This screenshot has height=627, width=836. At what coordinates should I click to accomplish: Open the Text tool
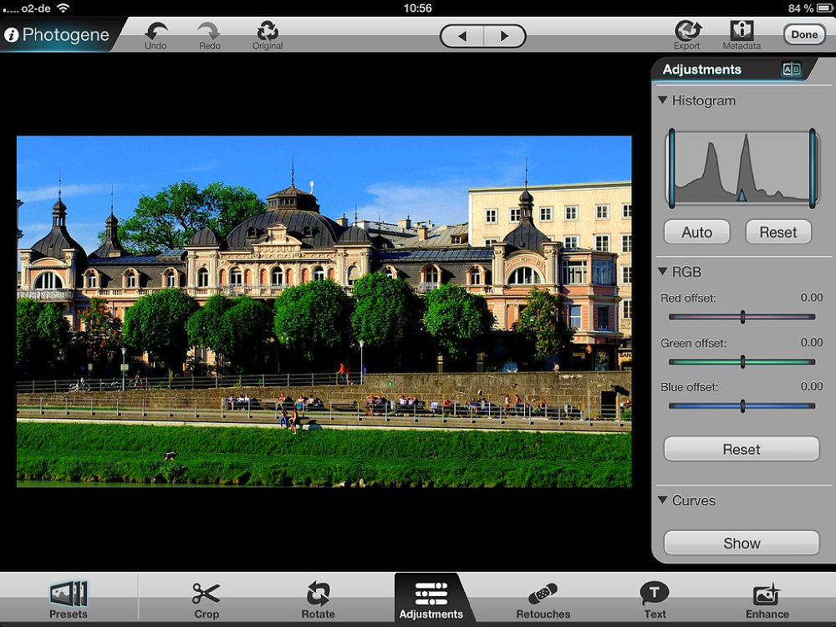(655, 594)
